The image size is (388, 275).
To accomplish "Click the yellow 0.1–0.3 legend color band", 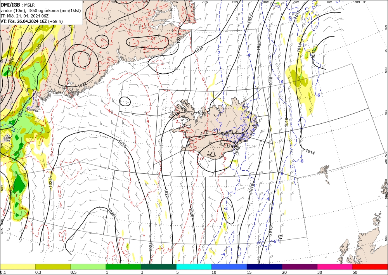I will click(x=17, y=266).
